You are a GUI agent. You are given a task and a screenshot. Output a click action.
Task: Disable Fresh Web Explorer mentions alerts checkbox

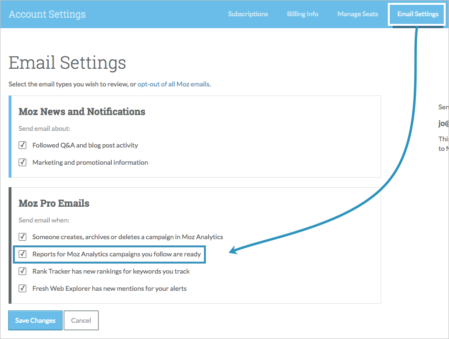(x=22, y=288)
